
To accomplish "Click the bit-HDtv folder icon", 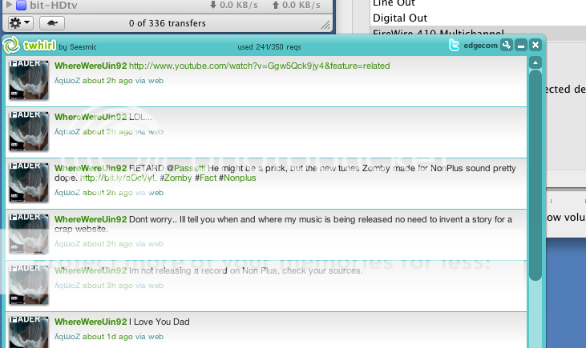I will [22, 5].
